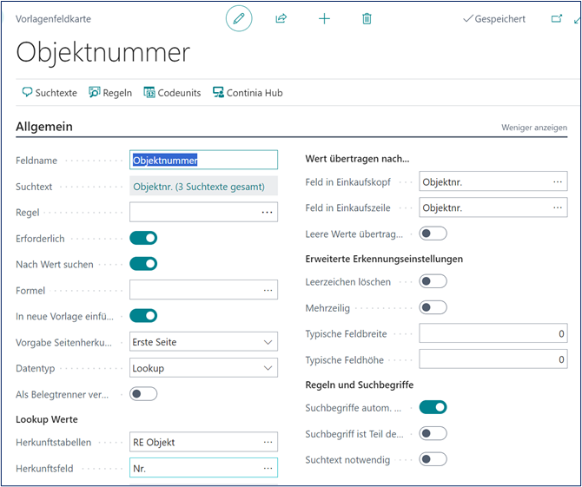Click the Weniger anzeigen link
This screenshot has height=487, width=582.
click(534, 128)
